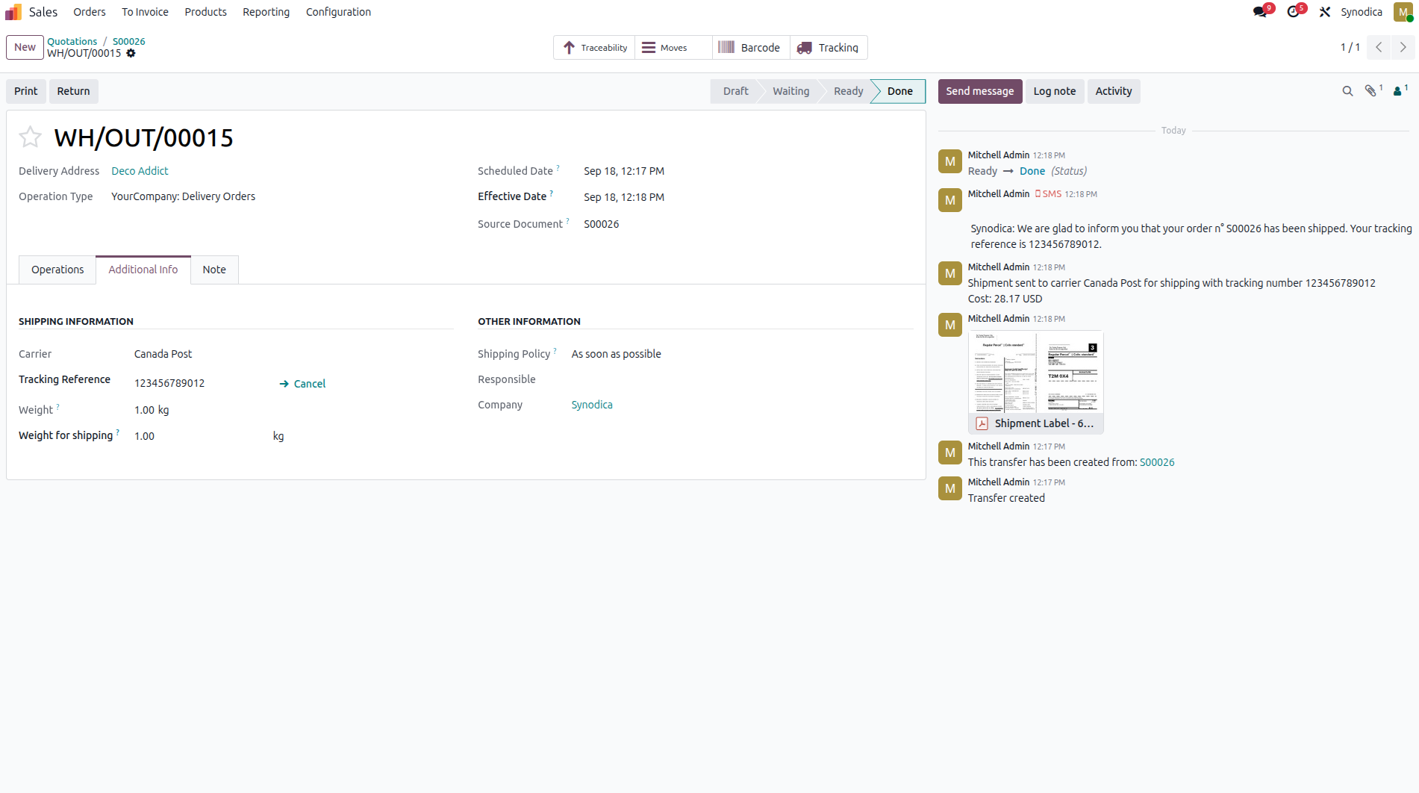Open the attachments paperclip icon
Viewport: 1419px width, 793px height.
point(1370,91)
